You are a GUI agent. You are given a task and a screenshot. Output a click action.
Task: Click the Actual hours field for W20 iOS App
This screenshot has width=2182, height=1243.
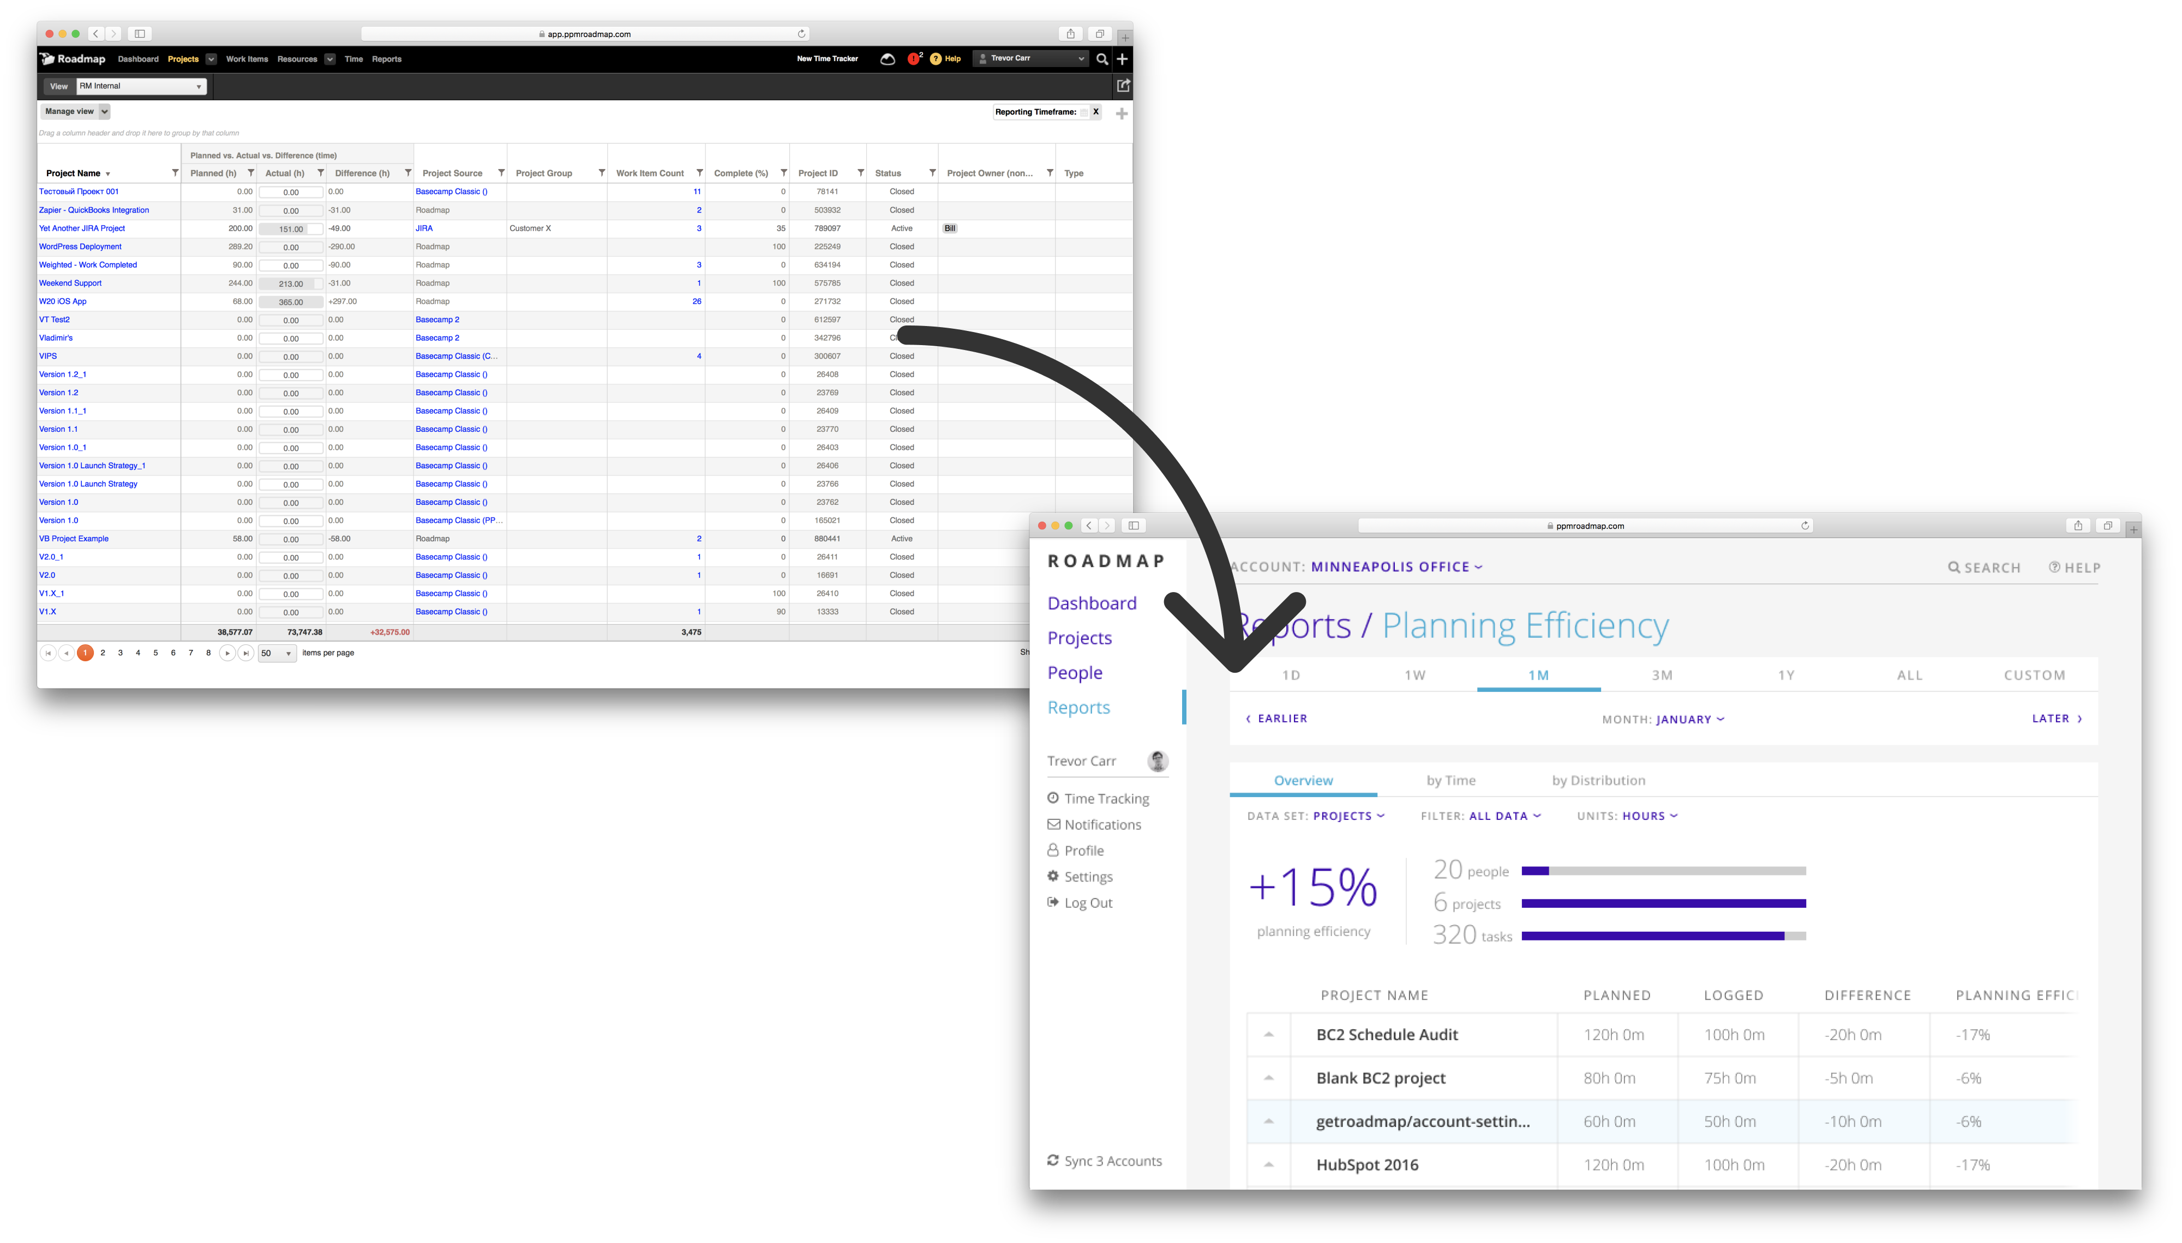pyautogui.click(x=291, y=302)
